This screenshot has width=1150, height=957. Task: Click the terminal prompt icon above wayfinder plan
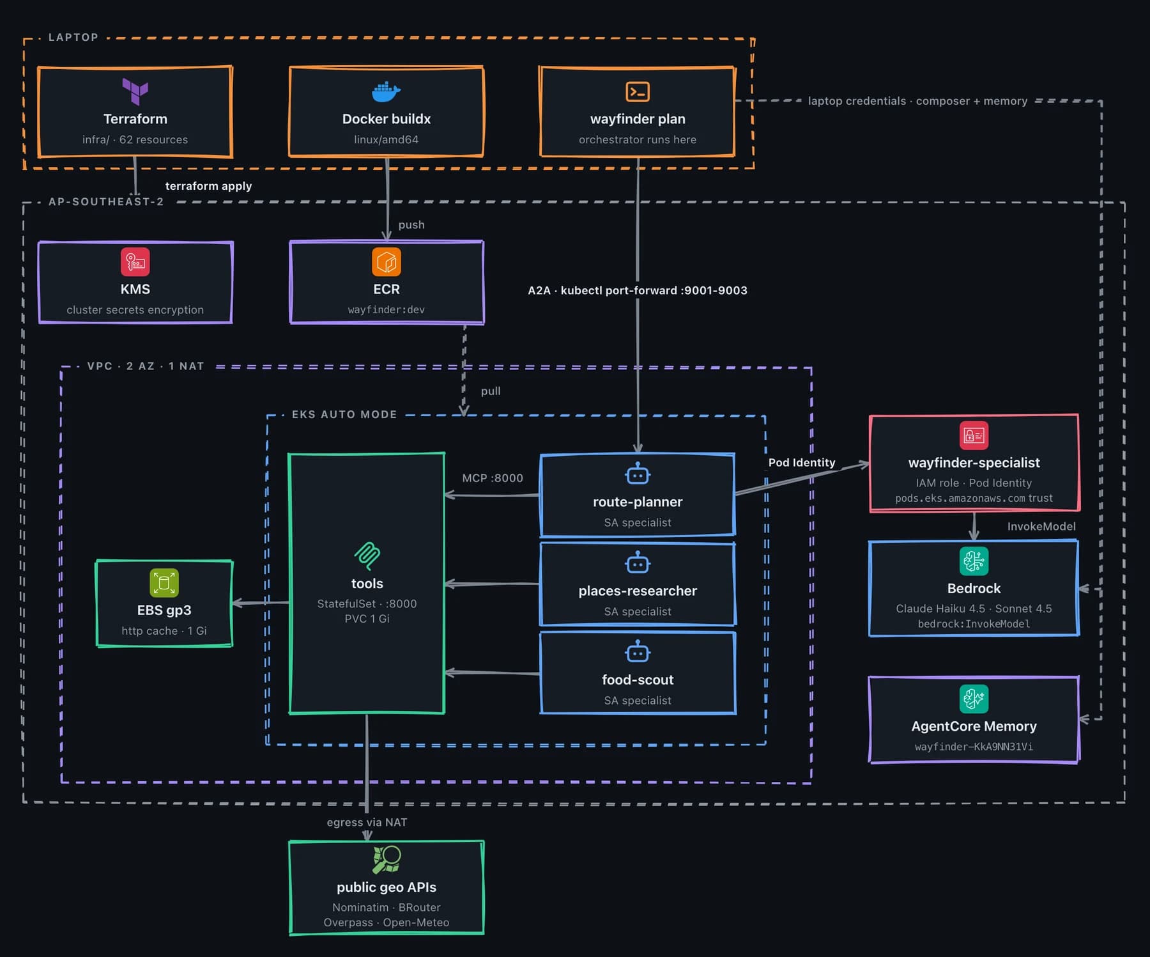[x=638, y=91]
